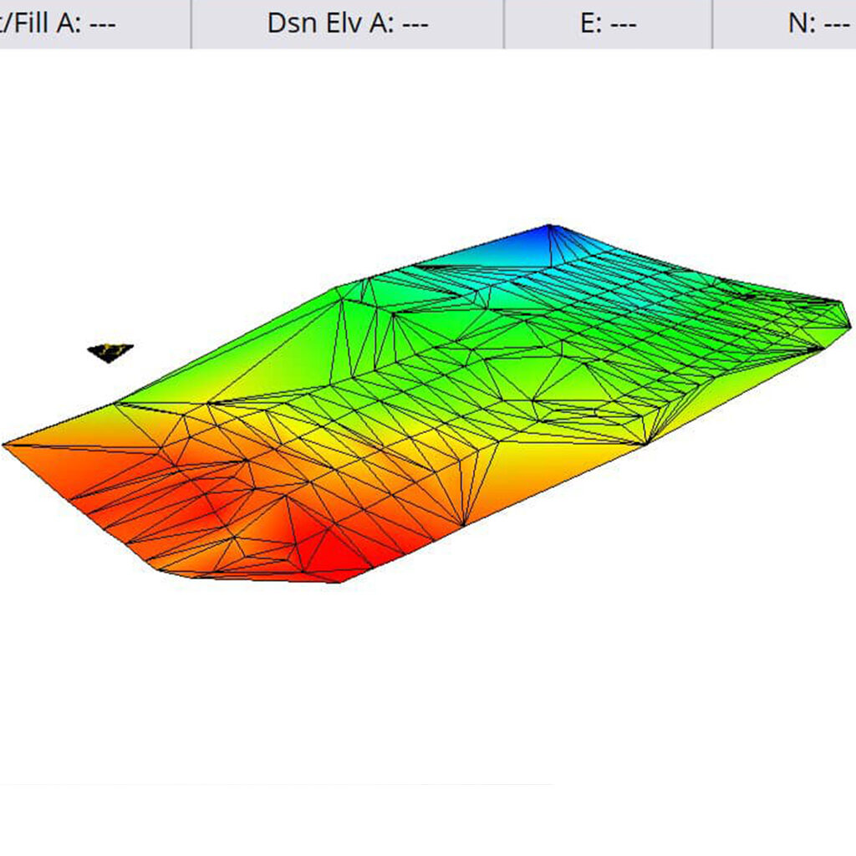
Task: Click the fan vertex on the yellow lower edge
Action: [x=464, y=526]
